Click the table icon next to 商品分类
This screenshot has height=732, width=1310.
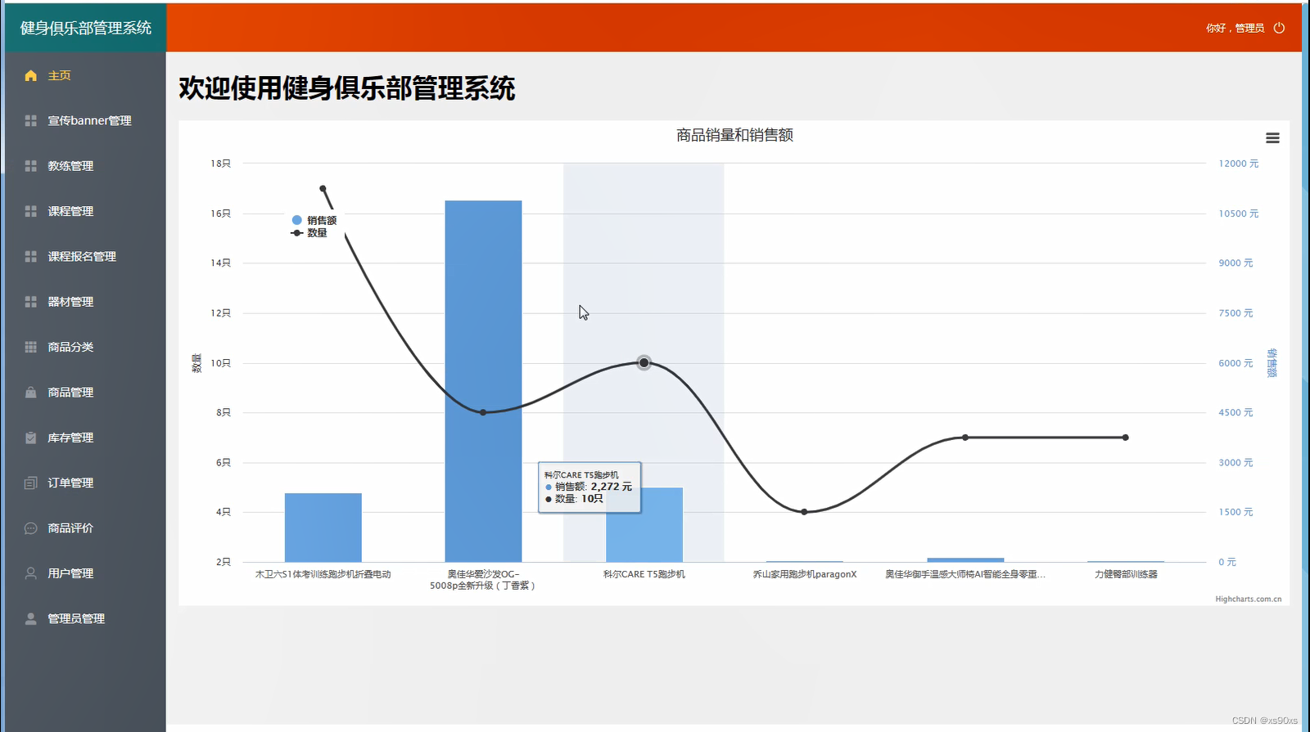click(x=30, y=347)
